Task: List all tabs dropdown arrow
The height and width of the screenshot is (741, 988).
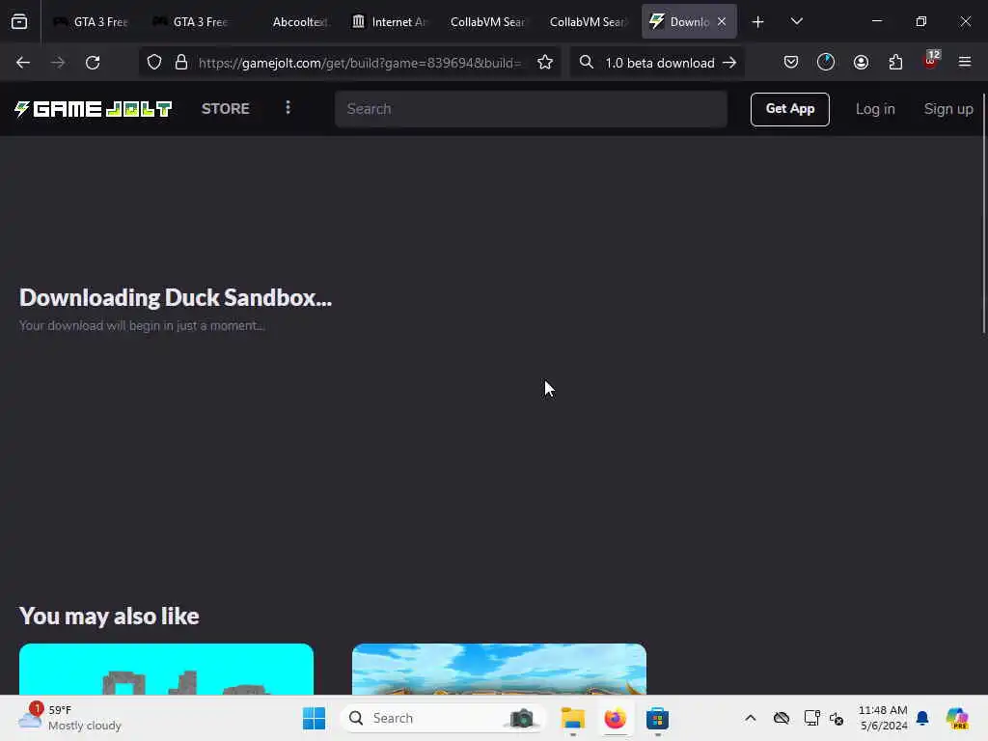Action: (x=796, y=21)
